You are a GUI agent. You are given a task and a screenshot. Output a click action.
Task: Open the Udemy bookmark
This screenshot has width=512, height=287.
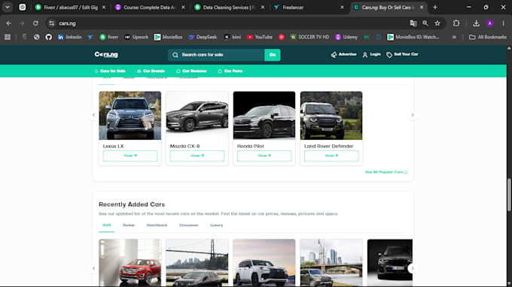(346, 37)
